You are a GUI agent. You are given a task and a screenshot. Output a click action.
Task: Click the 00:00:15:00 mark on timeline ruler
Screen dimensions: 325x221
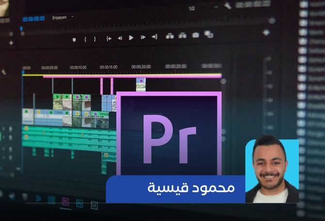109,67
